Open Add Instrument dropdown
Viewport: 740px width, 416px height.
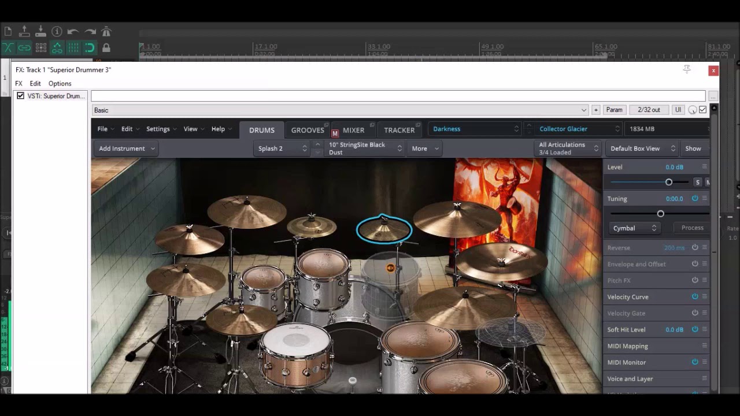127,148
